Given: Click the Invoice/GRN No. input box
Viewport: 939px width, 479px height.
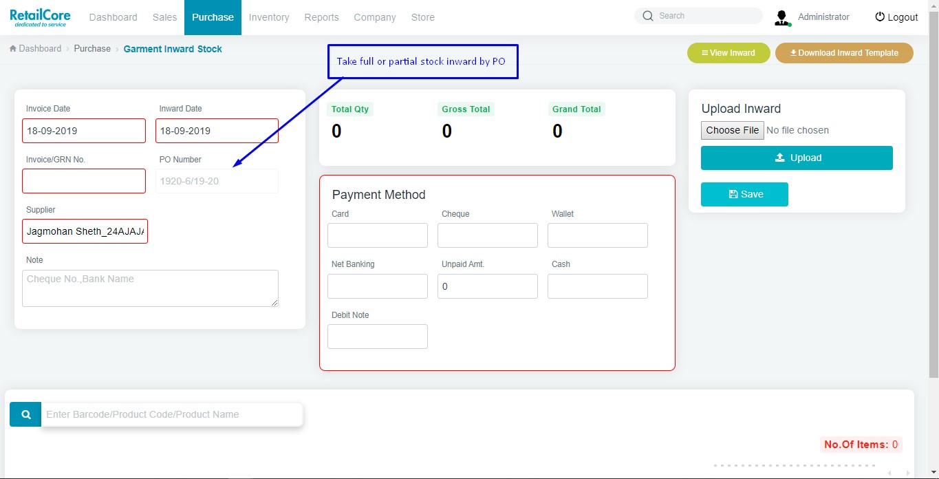Looking at the screenshot, I should point(84,181).
